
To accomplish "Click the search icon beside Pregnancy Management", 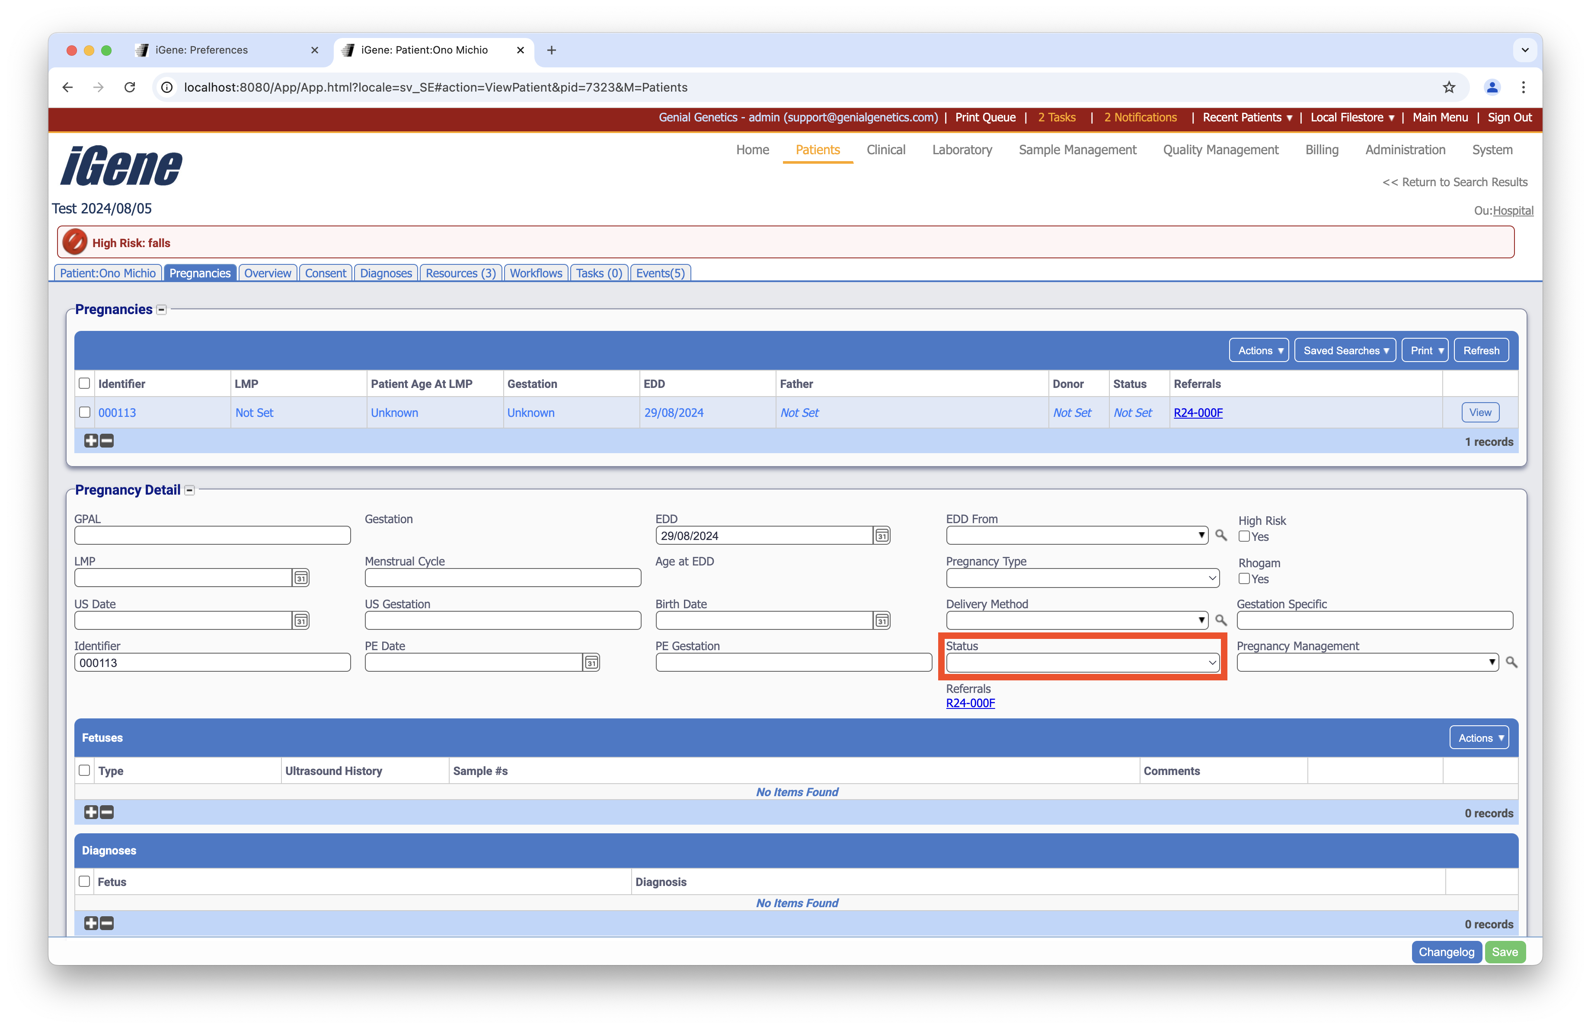I will [x=1511, y=662].
